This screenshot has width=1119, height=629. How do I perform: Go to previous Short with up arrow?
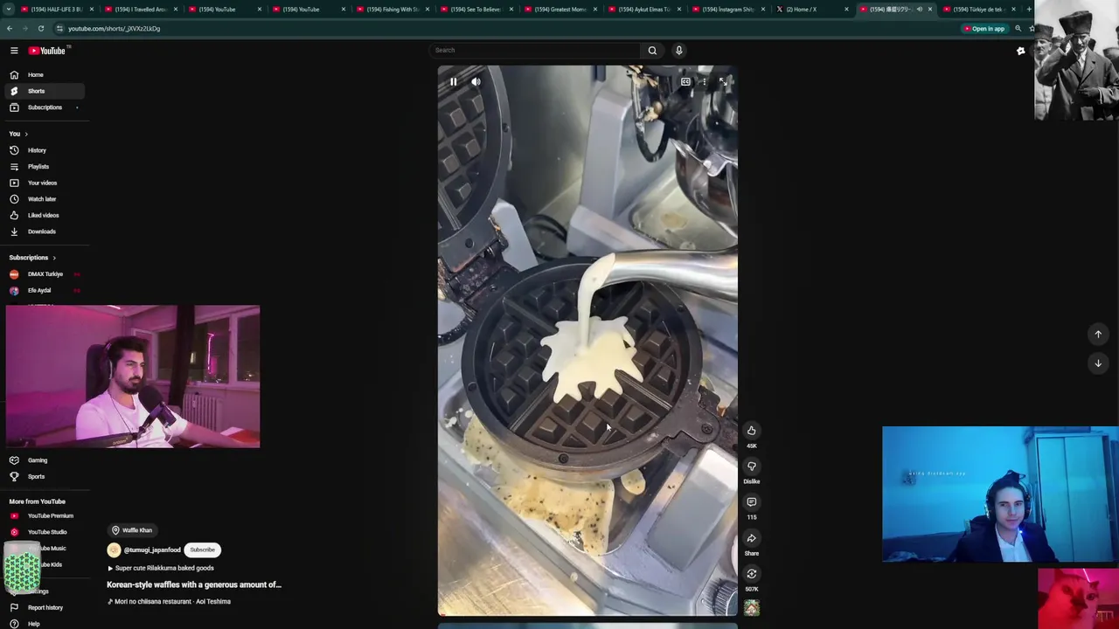[x=1098, y=334]
